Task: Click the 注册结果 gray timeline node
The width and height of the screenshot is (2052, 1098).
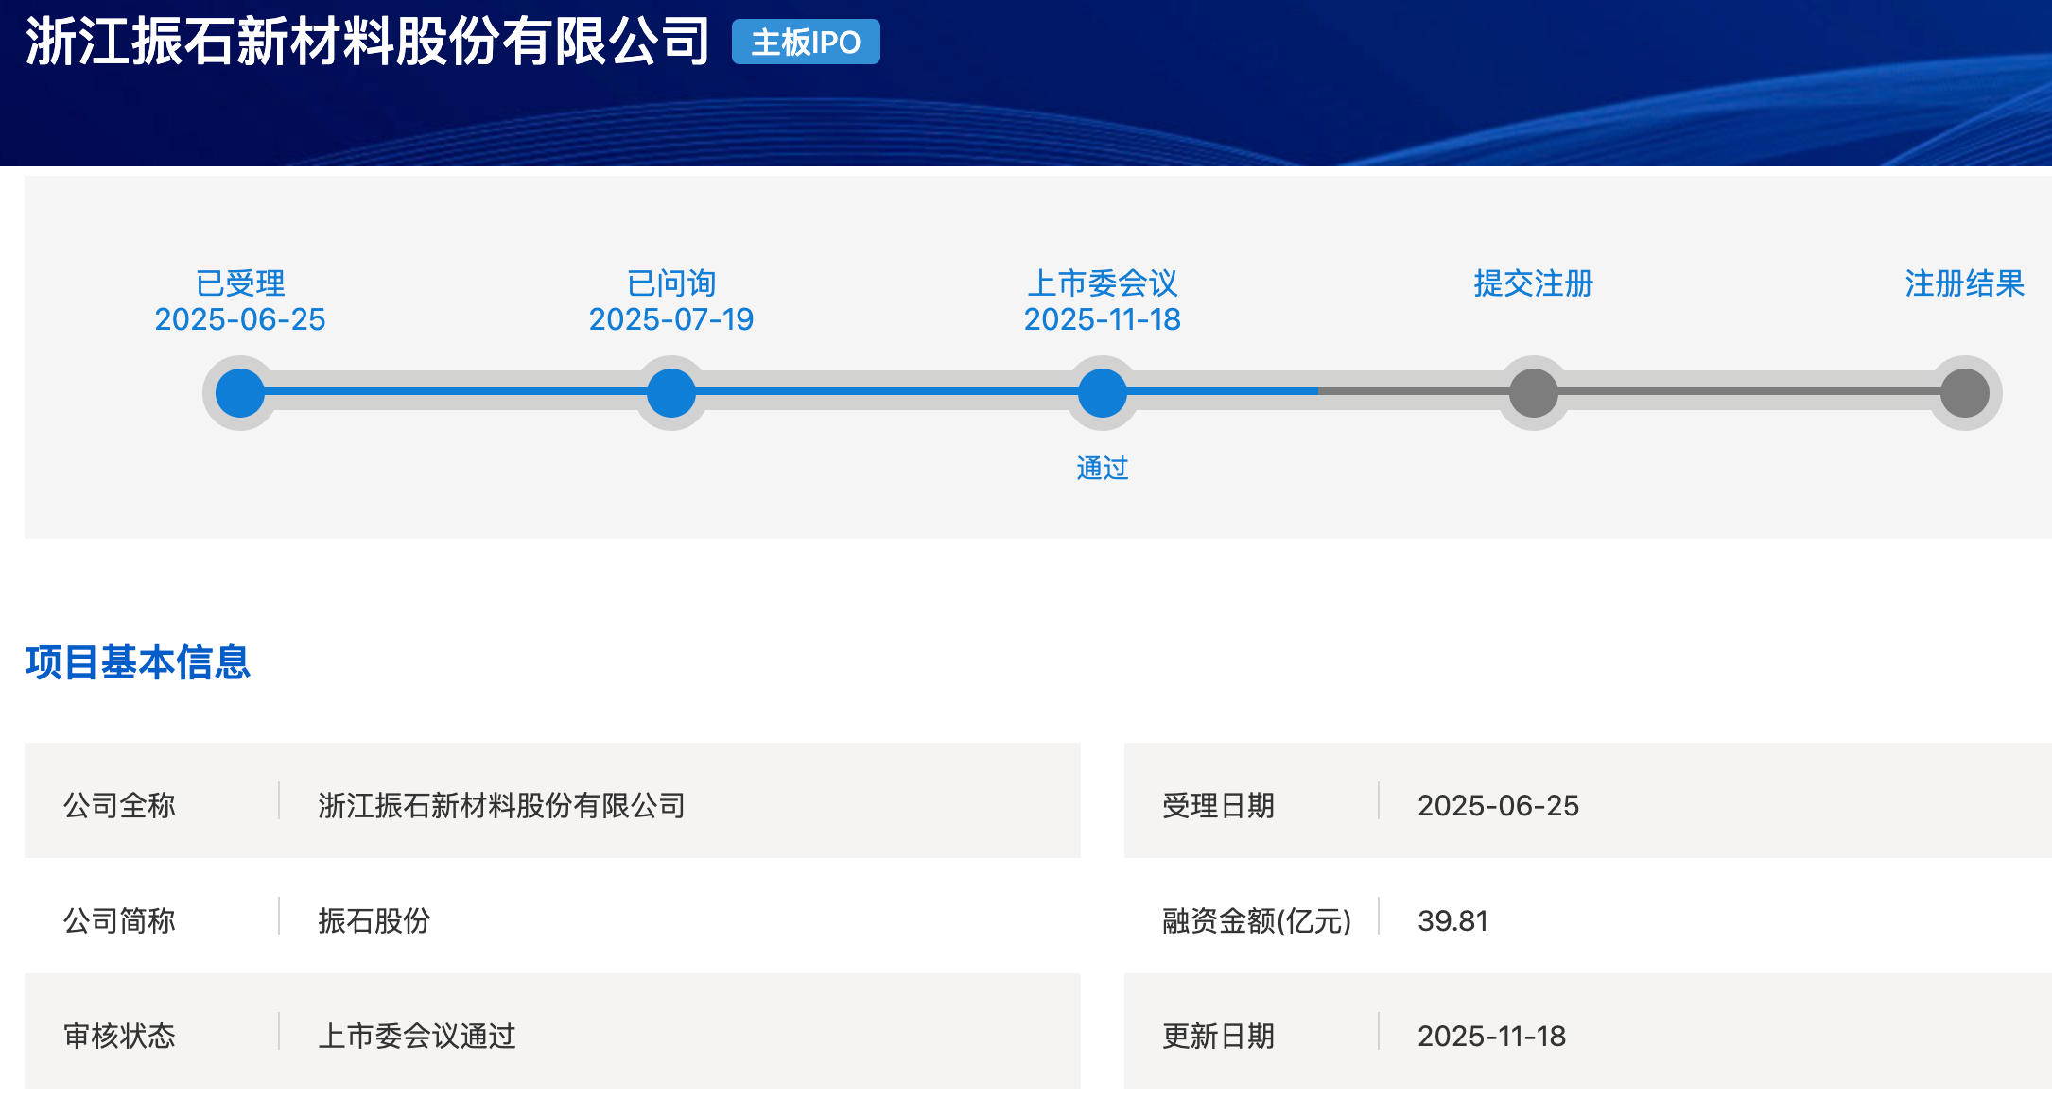Action: pyautogui.click(x=1965, y=393)
